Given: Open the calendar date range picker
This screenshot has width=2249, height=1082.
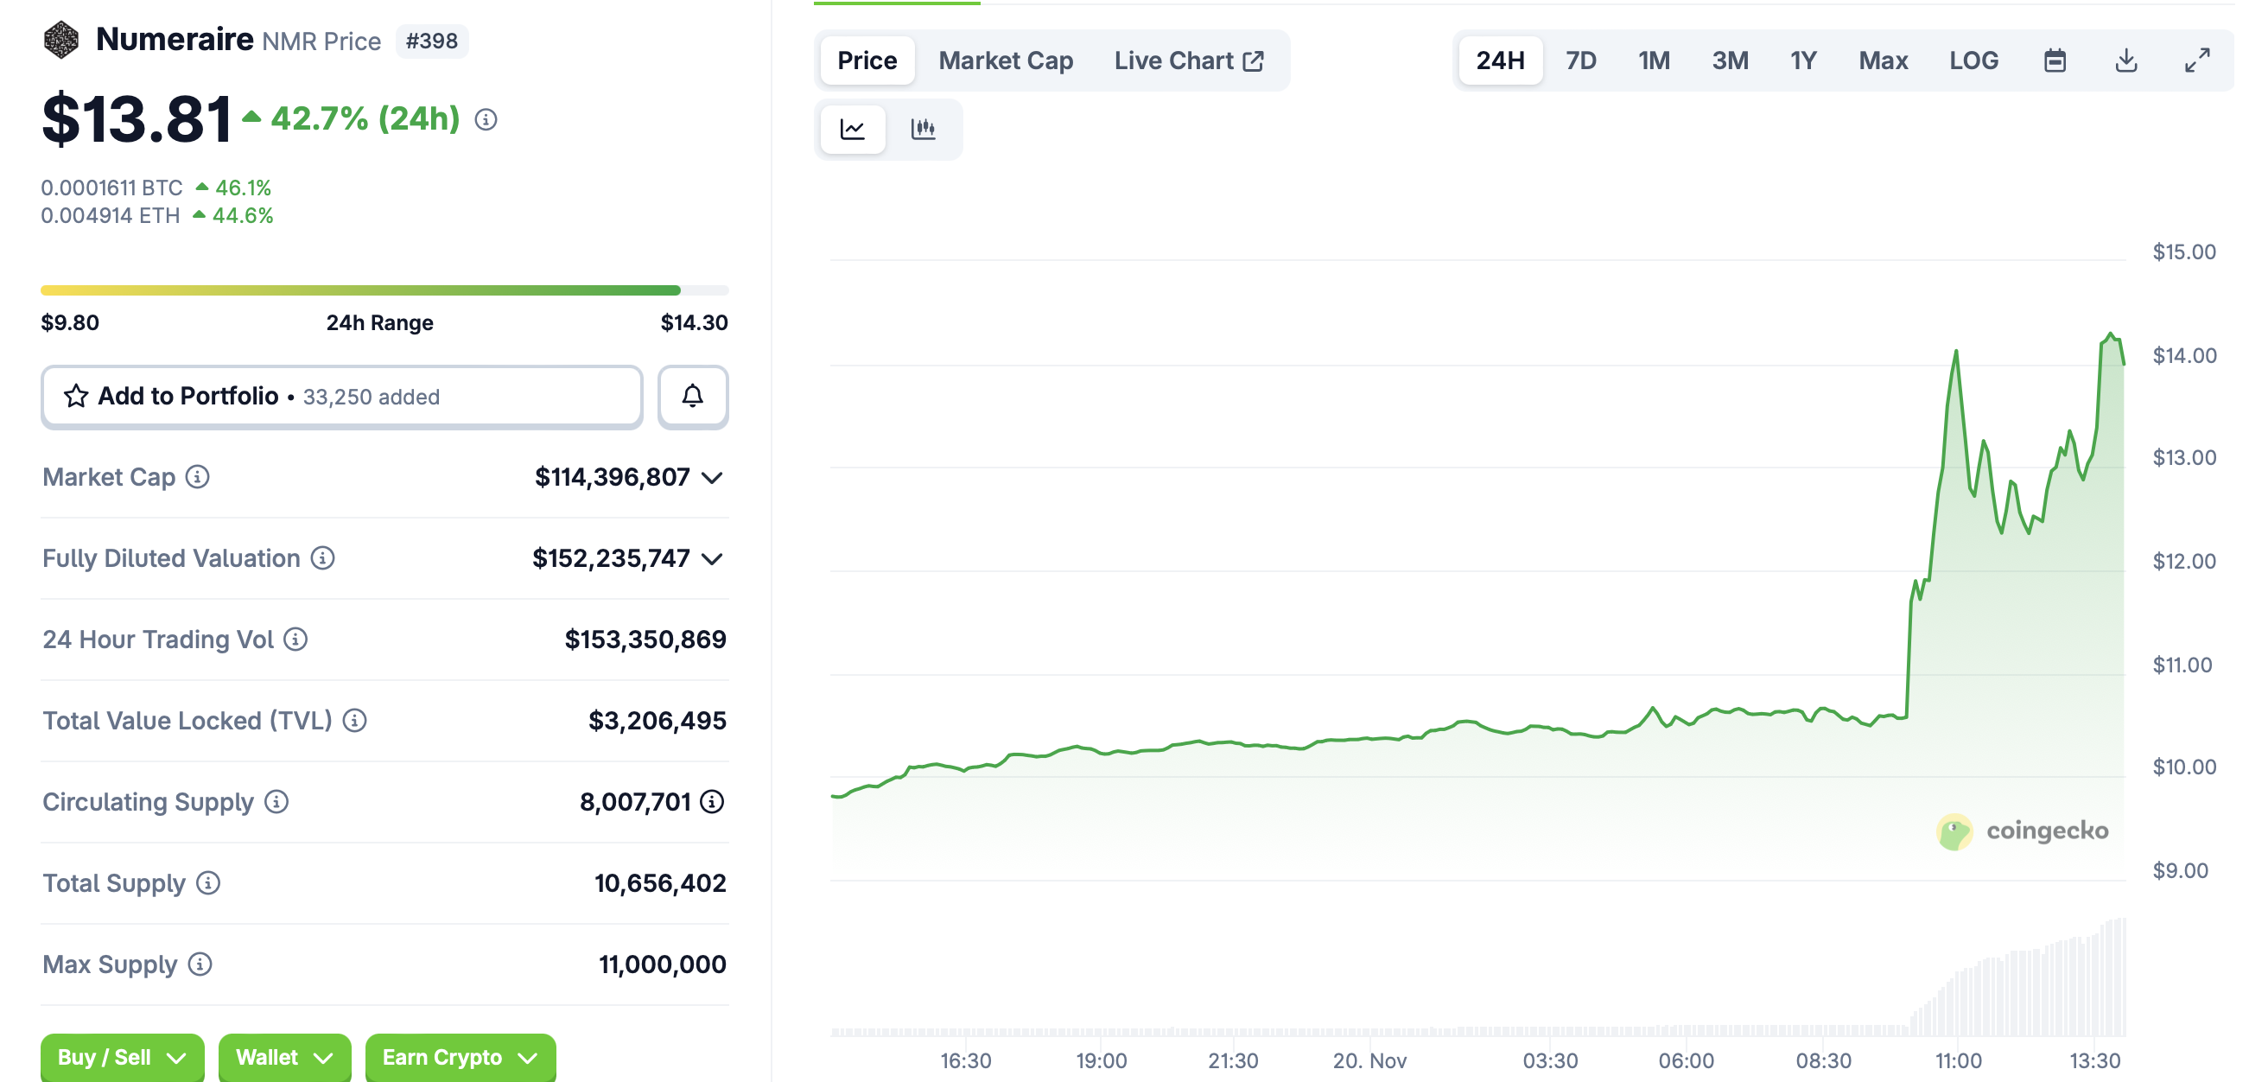Looking at the screenshot, I should pyautogui.click(x=2055, y=60).
